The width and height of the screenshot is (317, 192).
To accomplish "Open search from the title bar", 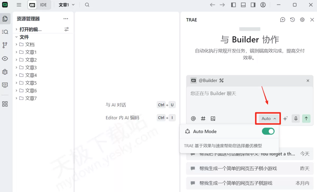I will point(87,5).
